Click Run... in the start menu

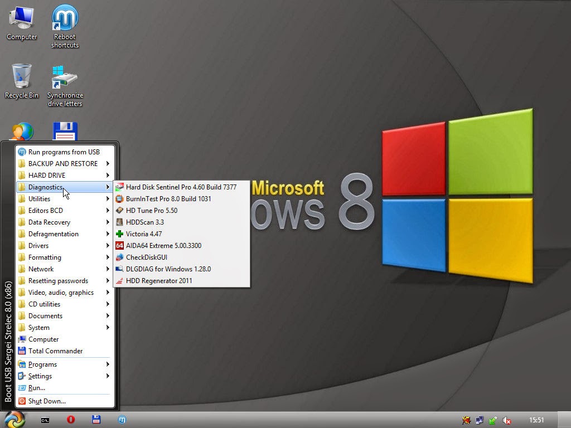click(x=66, y=388)
